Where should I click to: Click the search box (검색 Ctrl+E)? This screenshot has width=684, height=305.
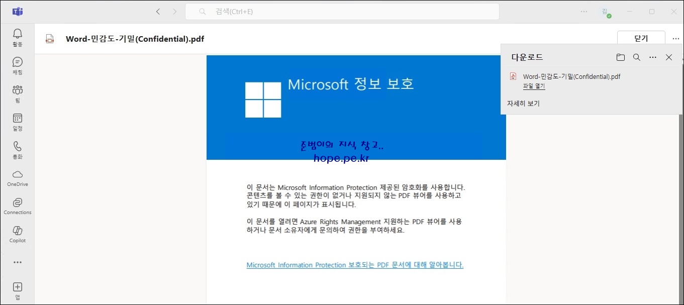(x=342, y=12)
